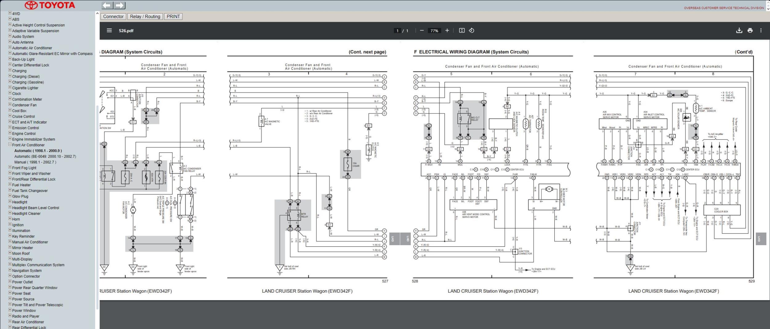Click the sidebar scroll up arrow

coord(97,14)
